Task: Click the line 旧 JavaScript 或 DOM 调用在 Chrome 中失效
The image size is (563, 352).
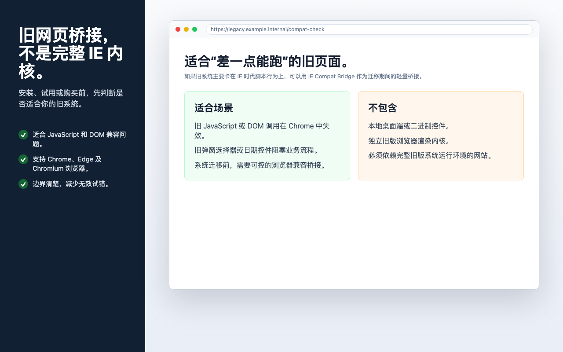Action: click(262, 131)
